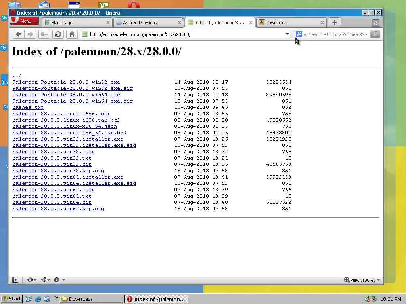Viewport: 406px width, 304px height.
Task: Launch Internet Explorer from Quick Launch
Action: coord(38,299)
